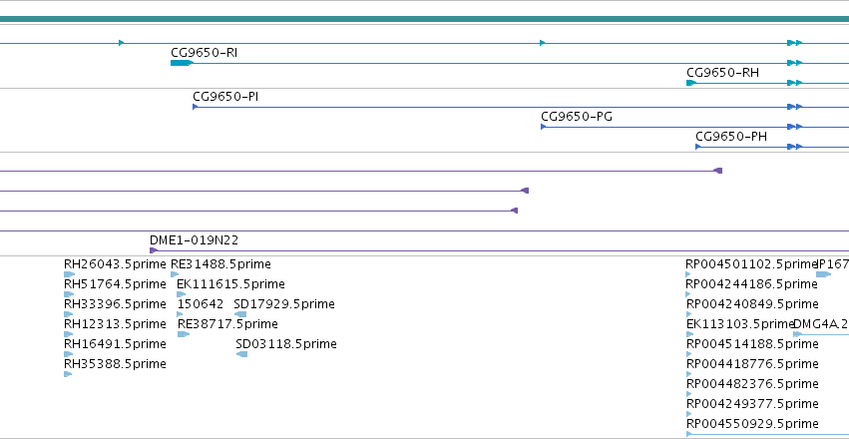Click the RH51764.5prime EST label
Screen dimensions: 849x439
tap(115, 284)
